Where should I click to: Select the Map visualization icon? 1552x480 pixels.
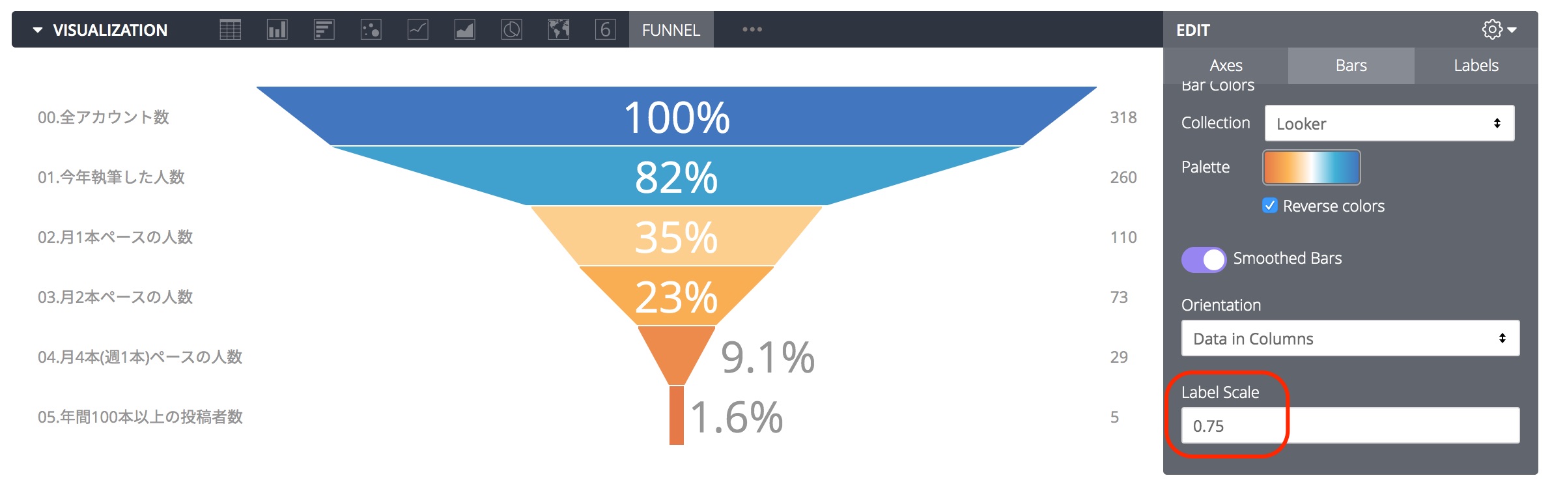[x=559, y=29]
